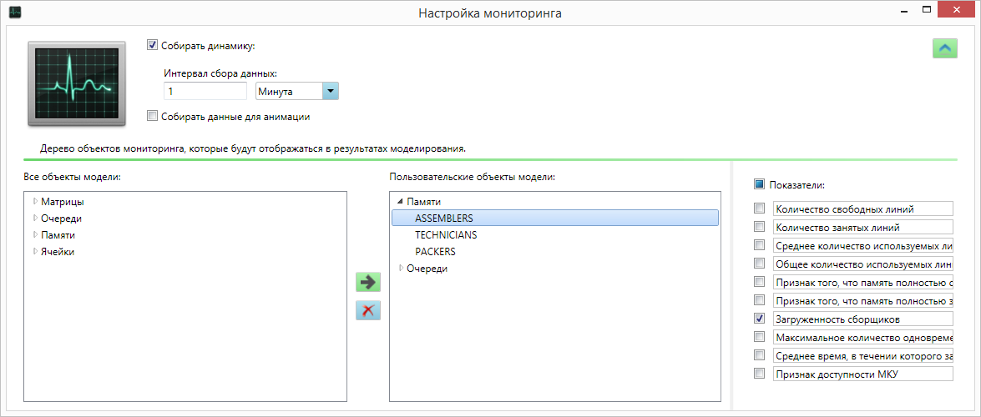Minimize the Настройка мониторинга window
This screenshot has height=417, width=981.
tap(904, 9)
